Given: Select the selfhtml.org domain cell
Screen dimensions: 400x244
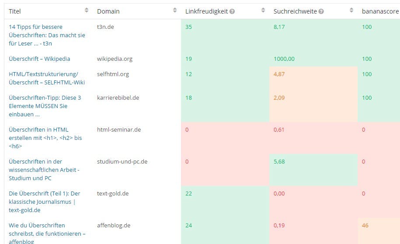Looking at the screenshot, I should tap(113, 74).
